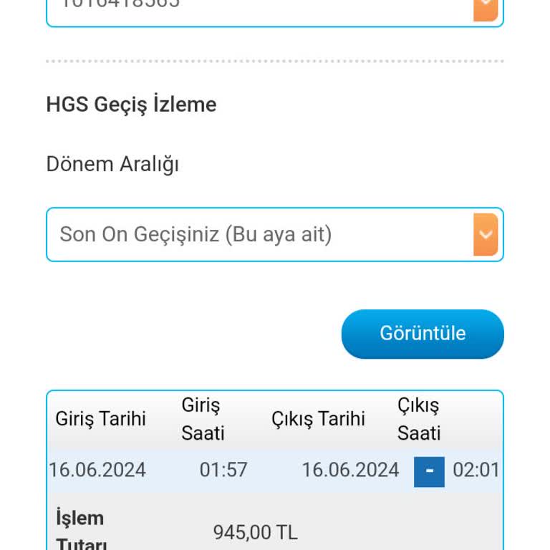
Task: Click the 945,00 TL amount value
Action: pos(255,533)
